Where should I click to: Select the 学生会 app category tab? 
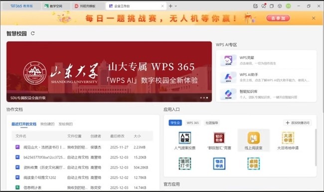pyautogui.click(x=175, y=123)
